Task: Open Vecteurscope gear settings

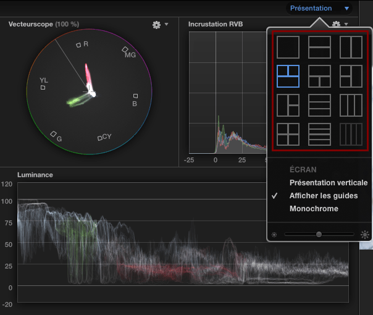Action: [x=156, y=25]
